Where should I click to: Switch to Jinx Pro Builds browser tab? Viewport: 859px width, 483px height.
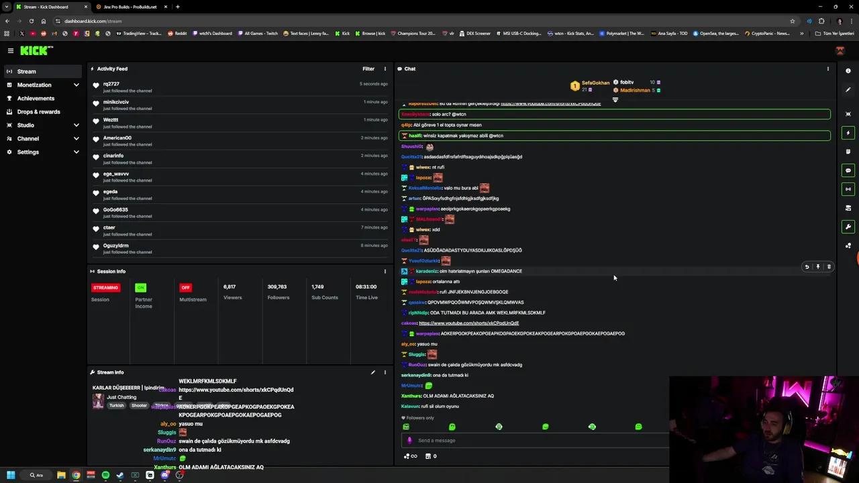click(x=130, y=7)
